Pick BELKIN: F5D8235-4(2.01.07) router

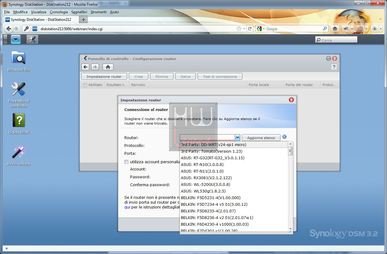[234, 211]
